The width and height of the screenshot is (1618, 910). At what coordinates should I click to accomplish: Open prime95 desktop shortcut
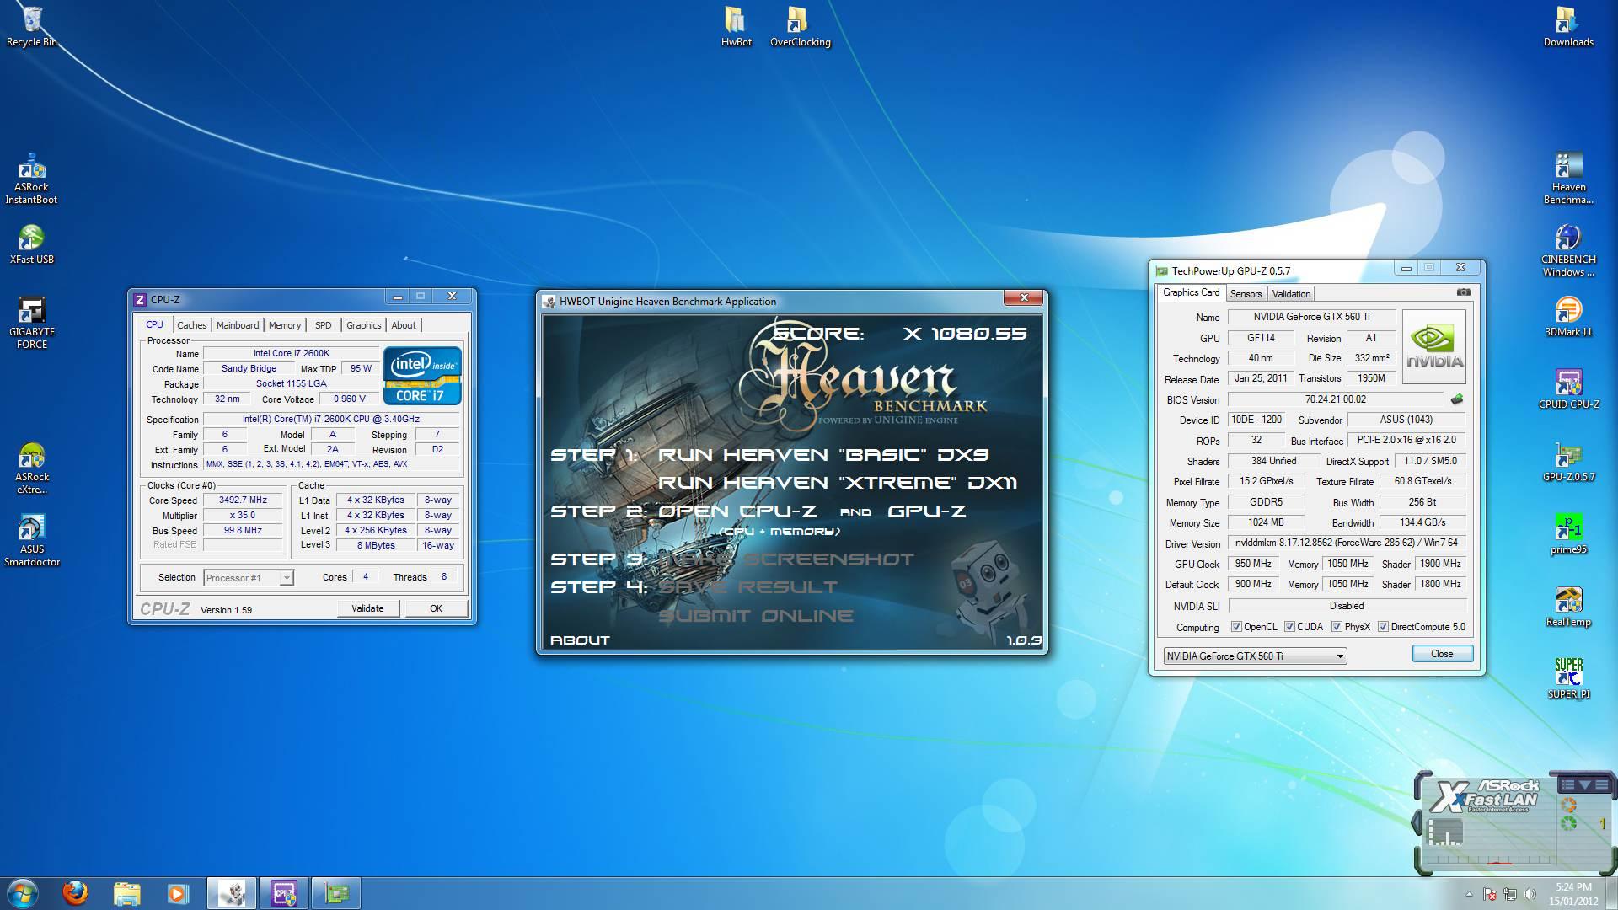click(x=1568, y=534)
